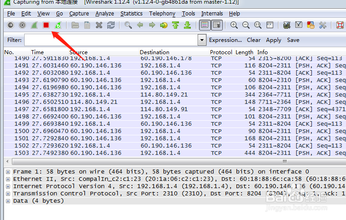This screenshot has width=346, height=220.
Task: Open coloring rules editor icon
Action: tap(311, 25)
